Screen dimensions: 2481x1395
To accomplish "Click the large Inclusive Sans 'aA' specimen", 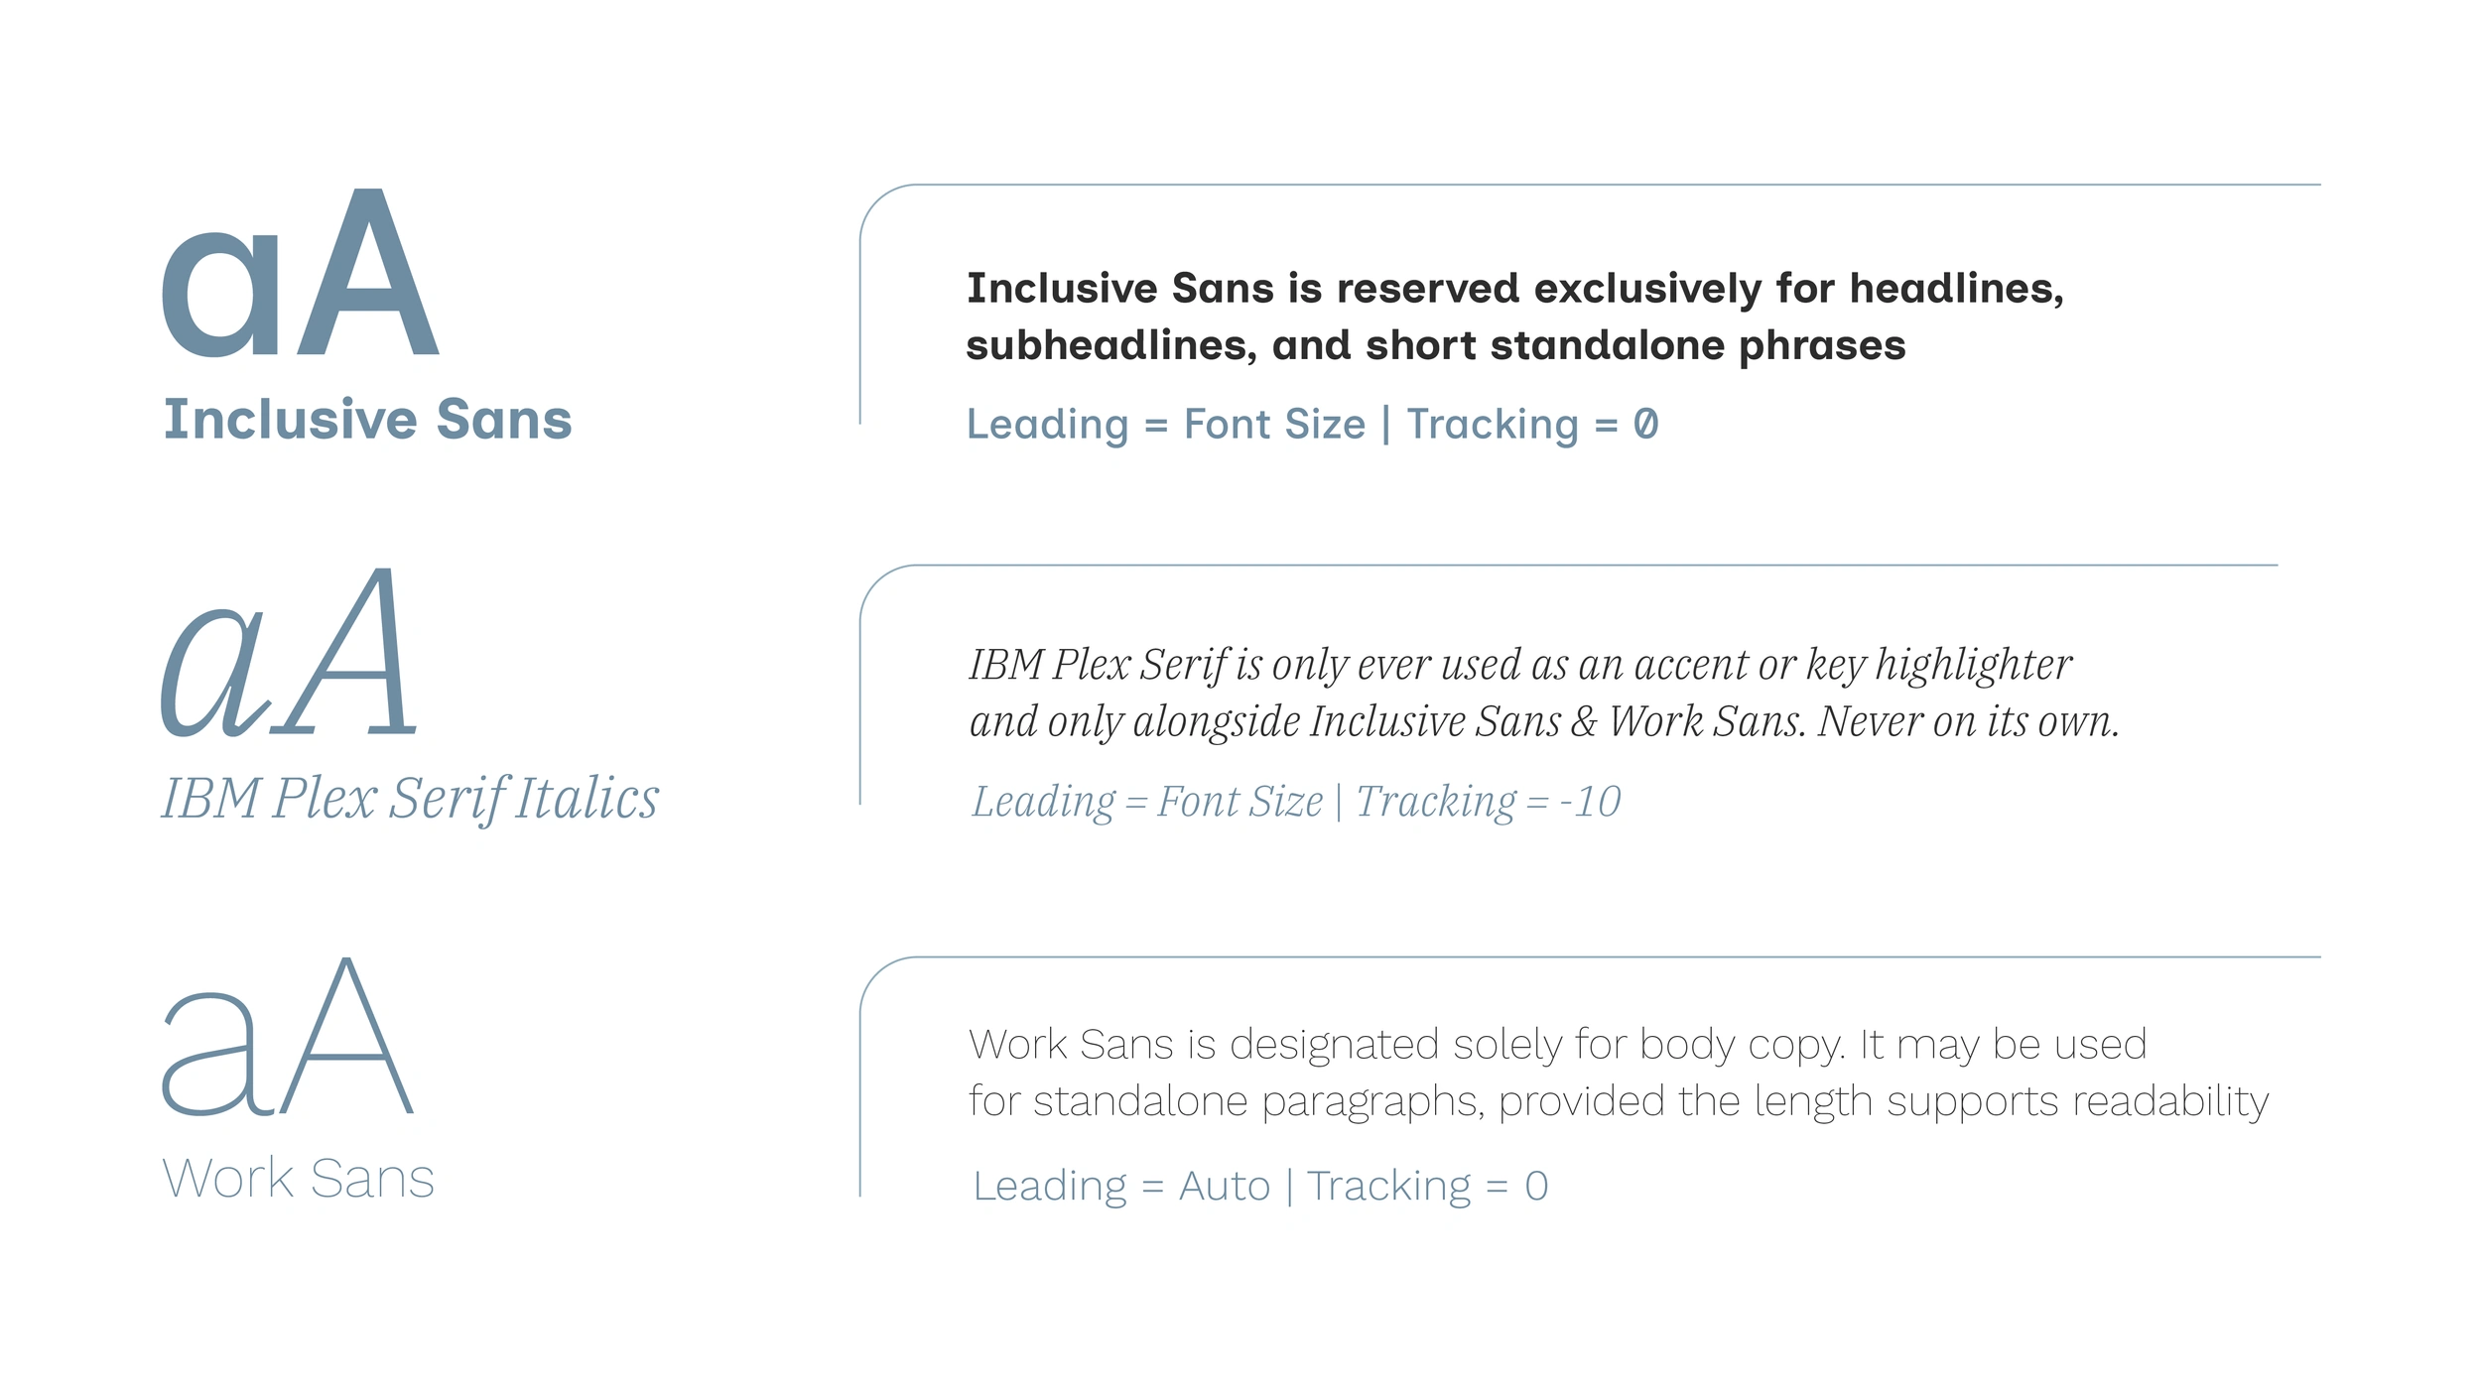I will click(300, 275).
